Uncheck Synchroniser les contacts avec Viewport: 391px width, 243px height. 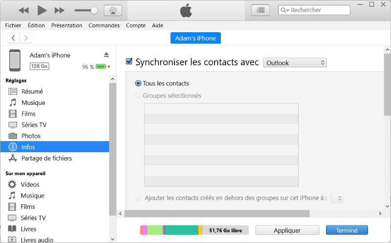130,61
